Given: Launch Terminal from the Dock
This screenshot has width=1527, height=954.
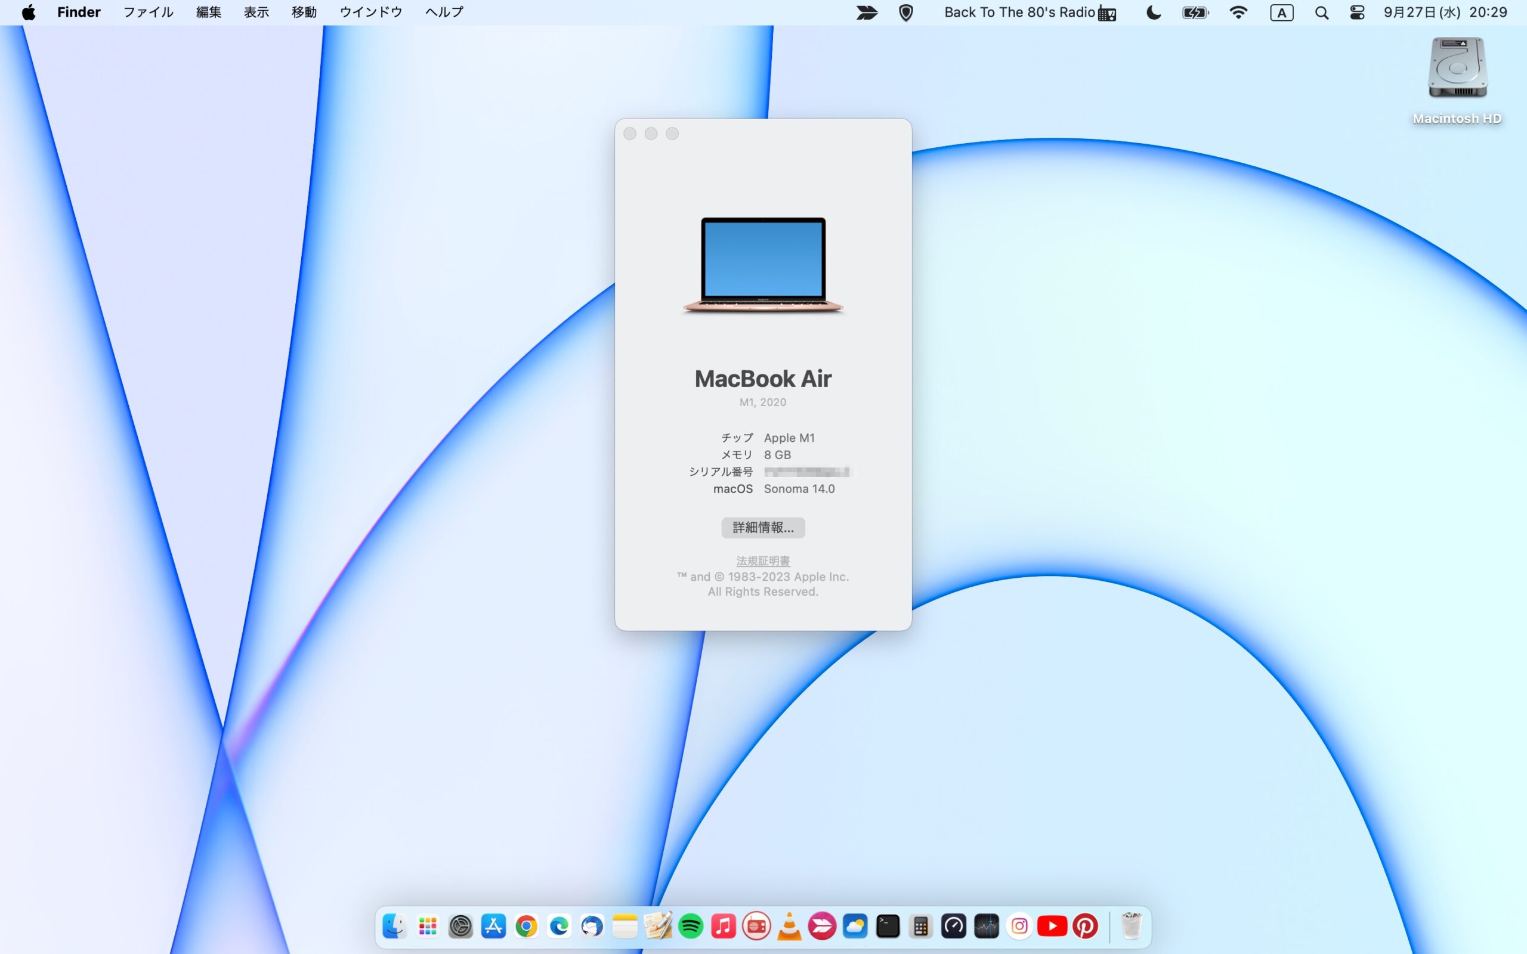Looking at the screenshot, I should tap(888, 926).
